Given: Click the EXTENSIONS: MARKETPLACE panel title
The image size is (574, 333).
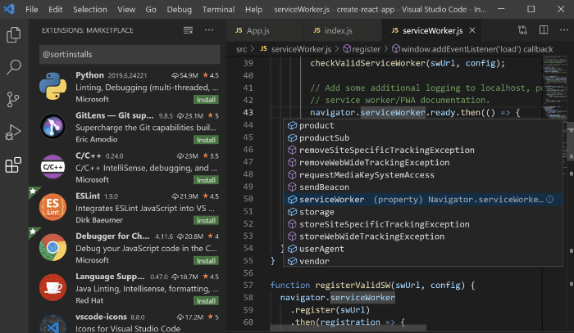Looking at the screenshot, I should pos(88,30).
